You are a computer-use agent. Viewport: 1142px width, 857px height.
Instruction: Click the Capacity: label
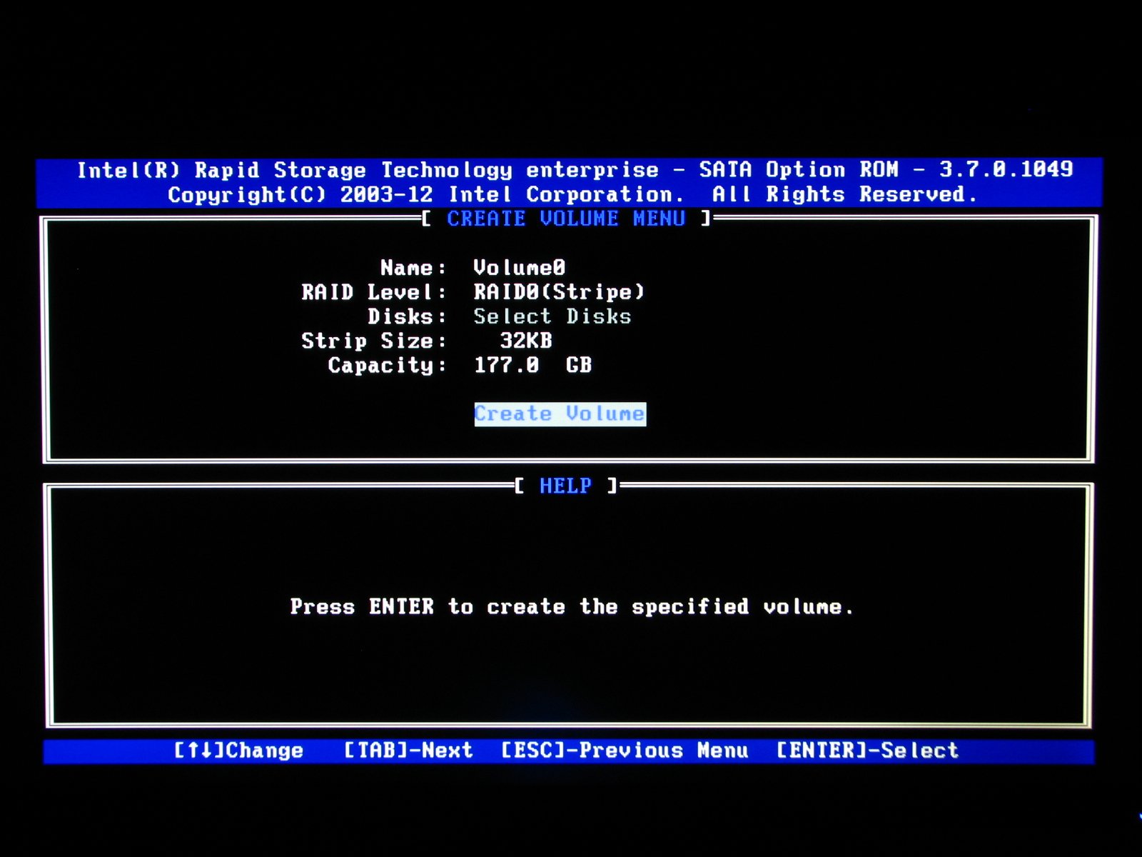(x=388, y=366)
